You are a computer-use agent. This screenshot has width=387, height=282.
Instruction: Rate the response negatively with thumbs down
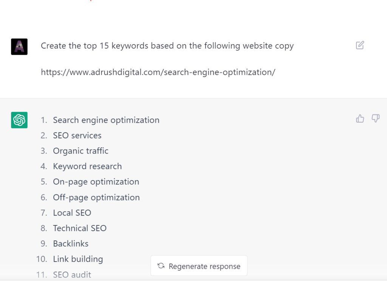pos(375,118)
